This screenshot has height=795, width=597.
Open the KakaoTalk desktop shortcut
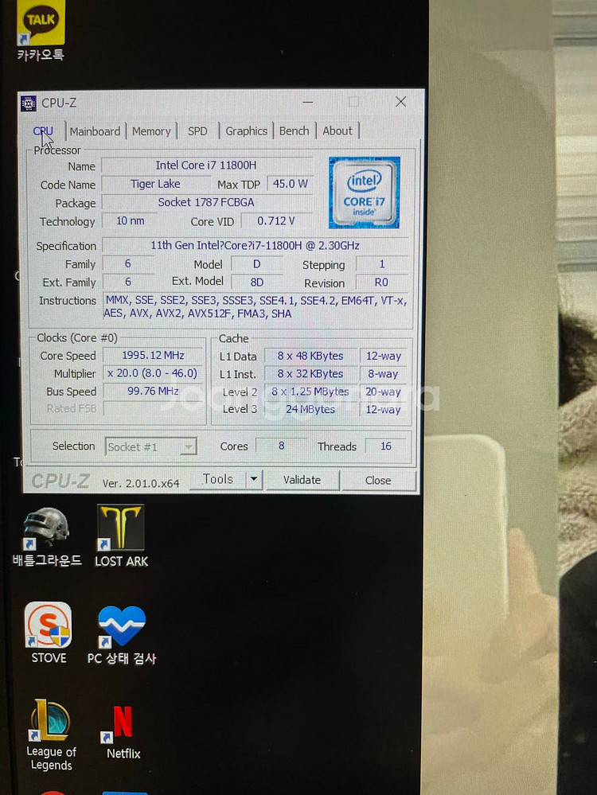[41, 30]
